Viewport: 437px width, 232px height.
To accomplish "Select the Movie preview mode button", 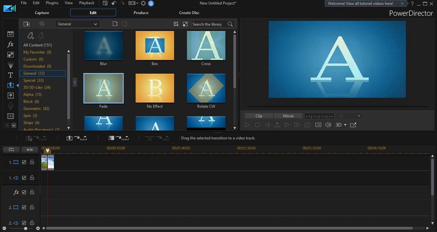I will 288,116.
